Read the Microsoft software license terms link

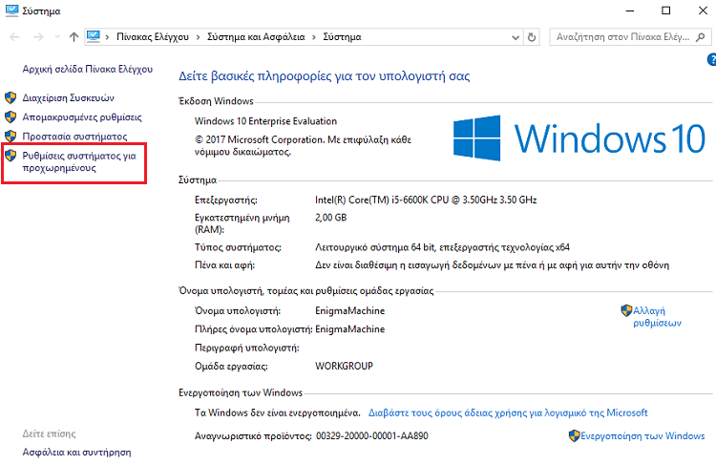508,412
